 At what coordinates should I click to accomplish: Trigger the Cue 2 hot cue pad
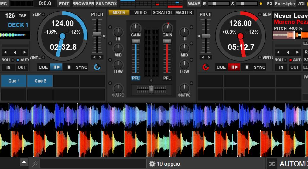coord(40,81)
